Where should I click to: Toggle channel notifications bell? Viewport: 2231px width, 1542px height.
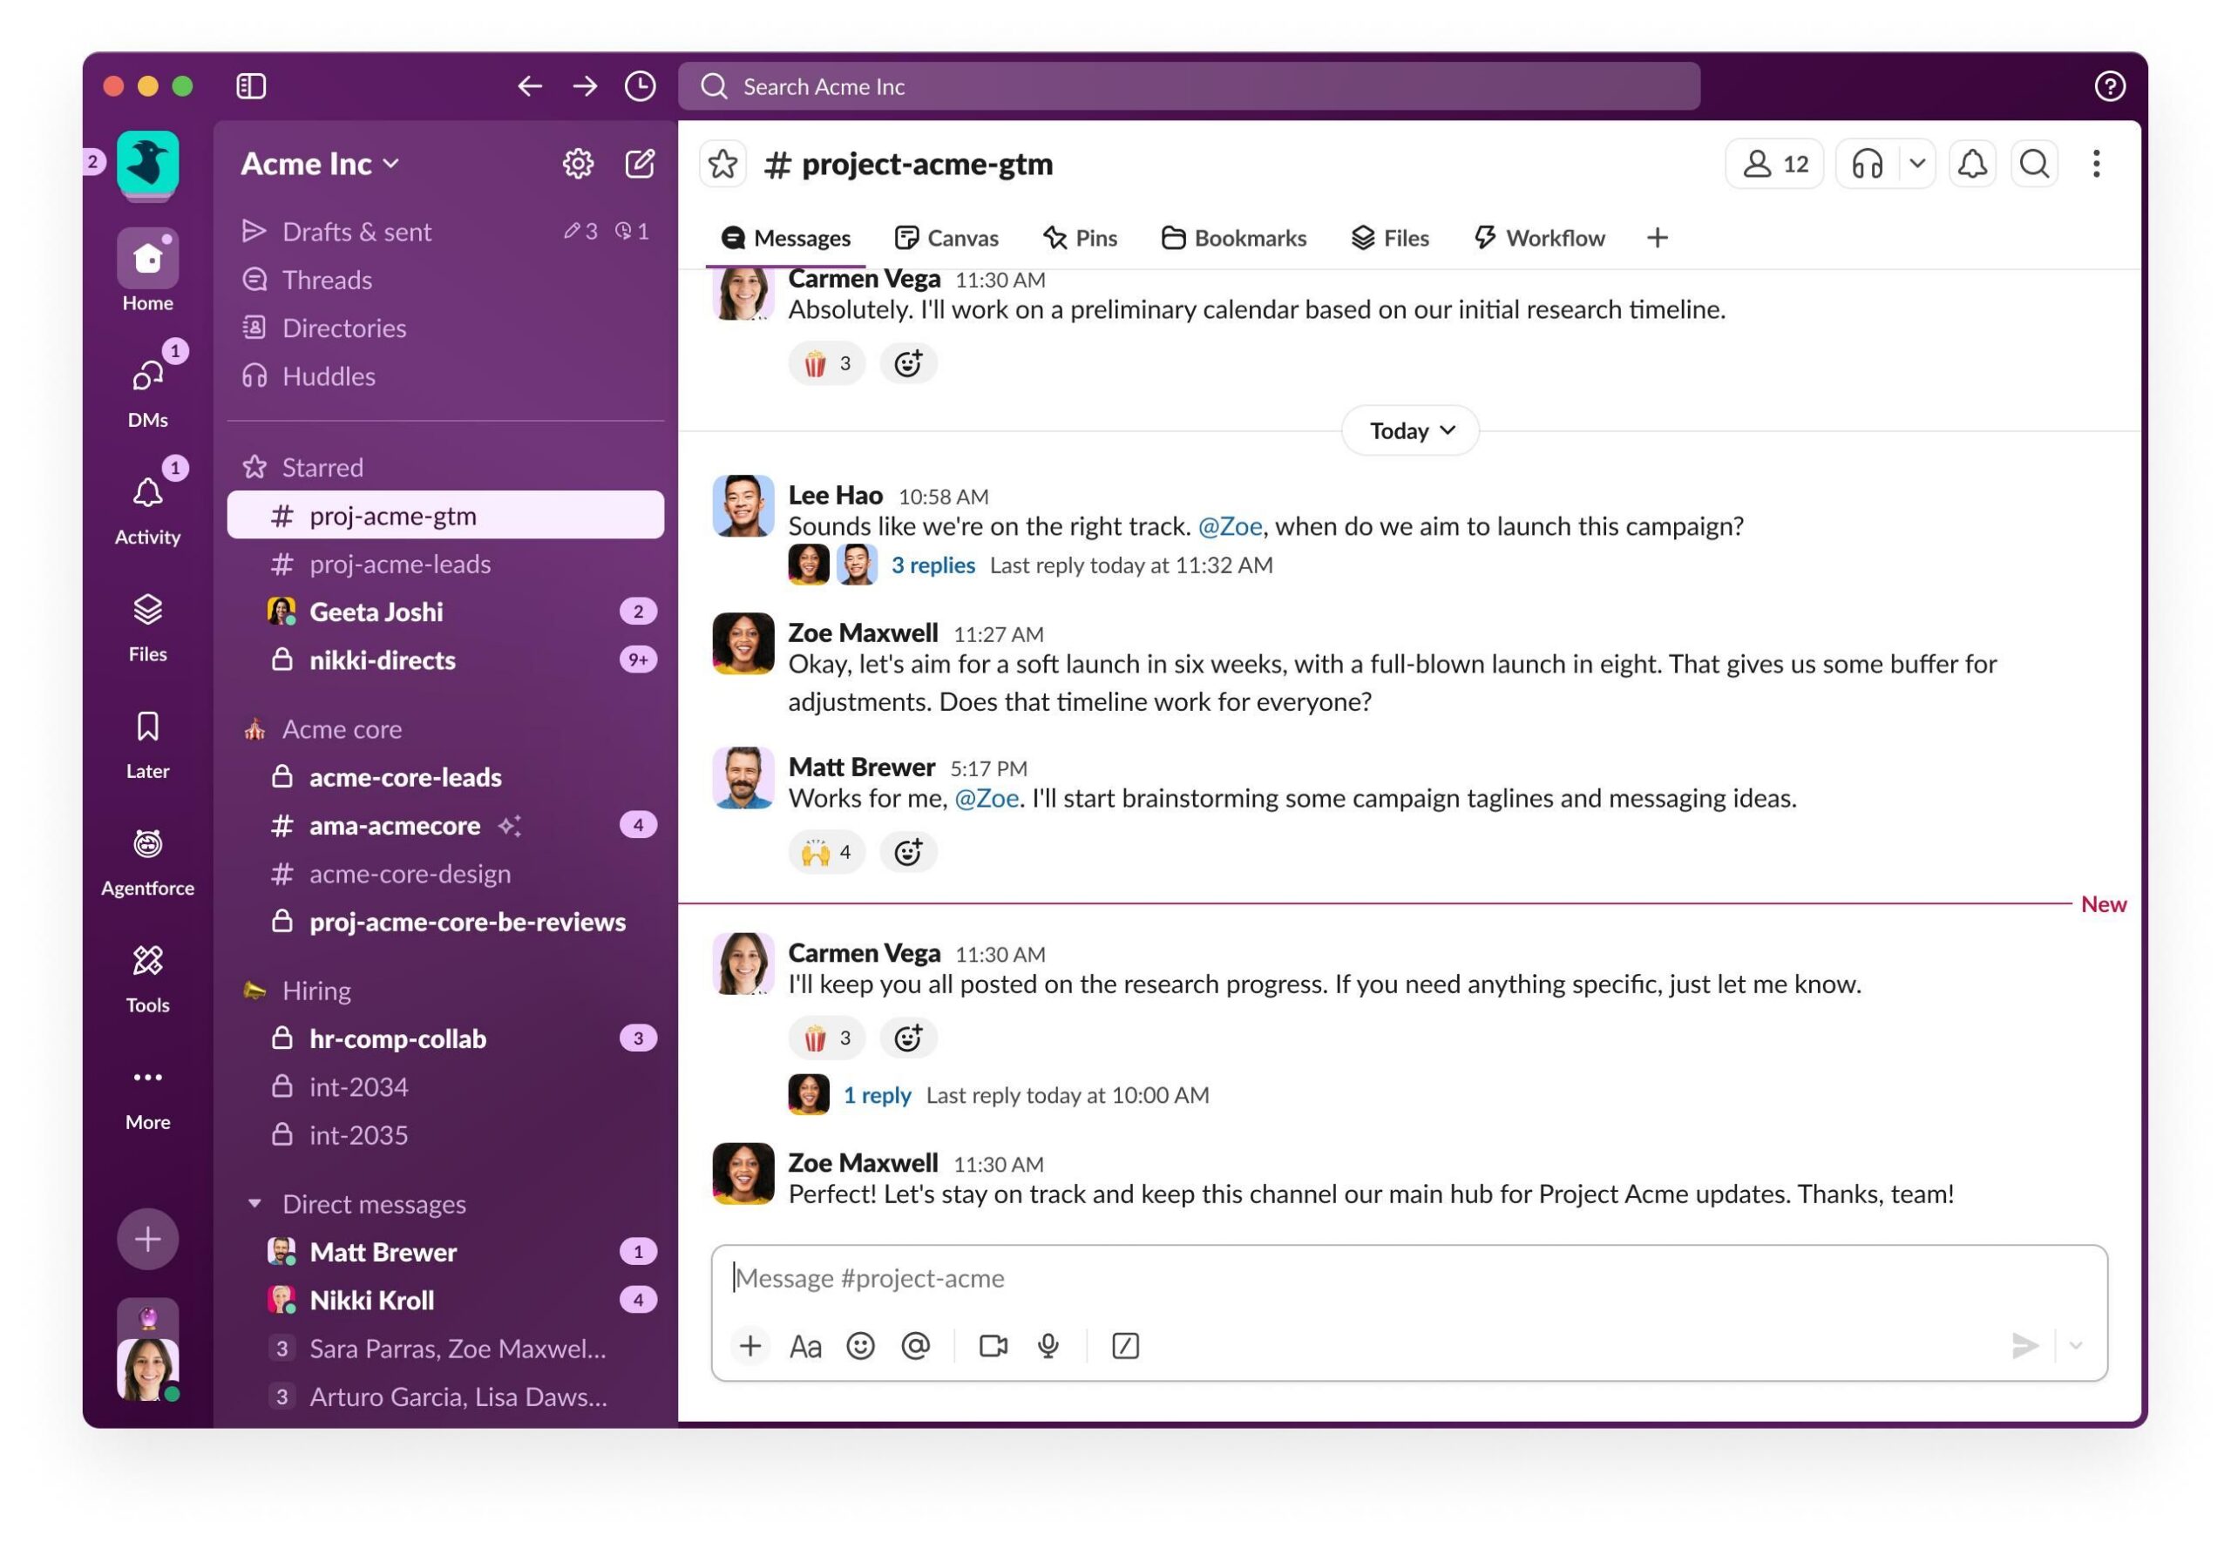pos(1972,163)
